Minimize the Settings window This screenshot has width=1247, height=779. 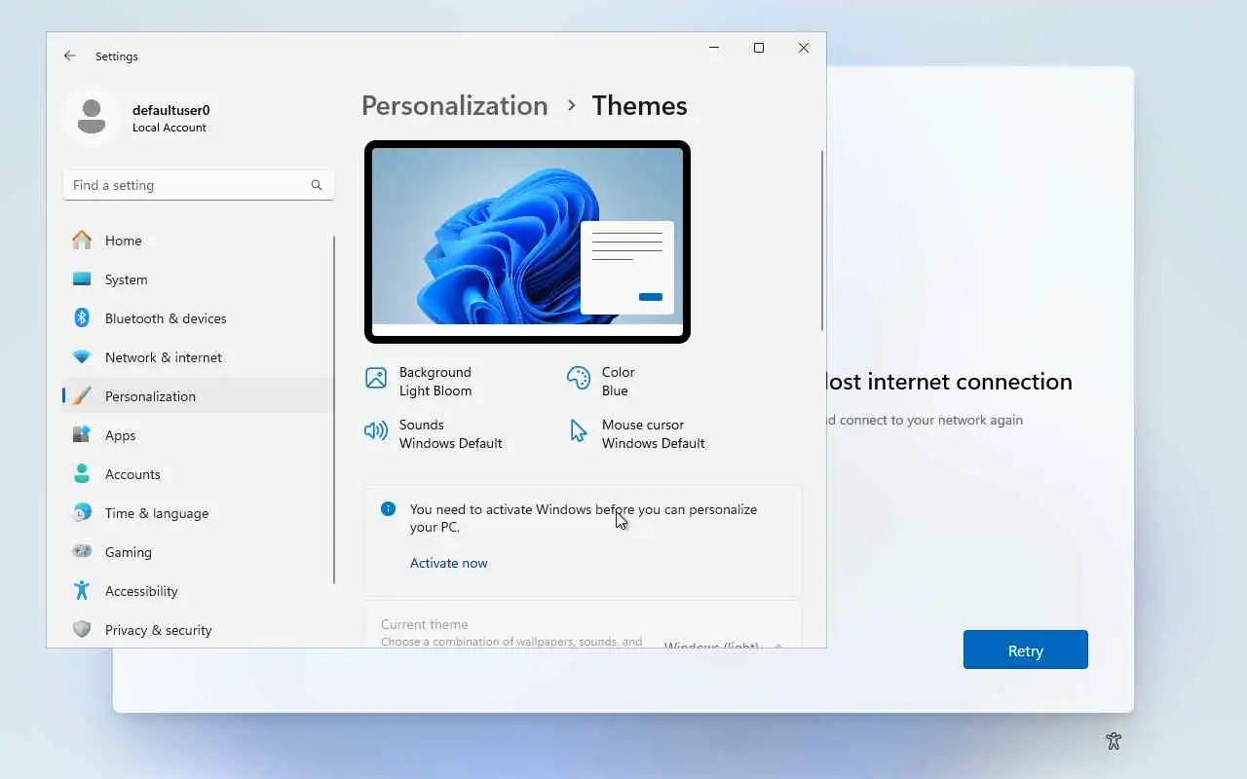pos(714,48)
